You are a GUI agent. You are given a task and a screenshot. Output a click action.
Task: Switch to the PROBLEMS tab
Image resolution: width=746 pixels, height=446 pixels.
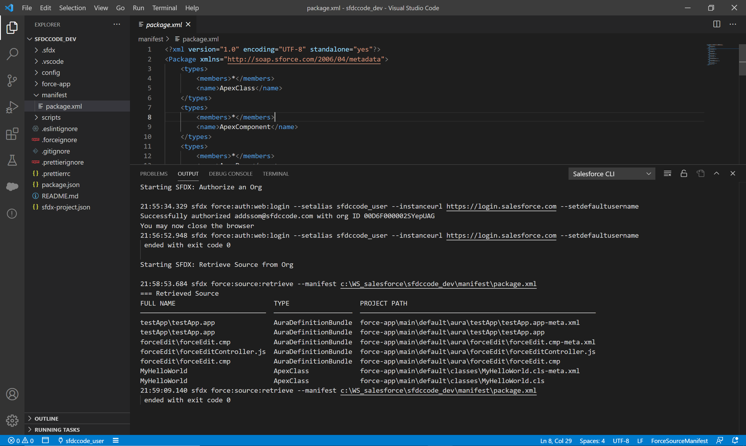[154, 174]
